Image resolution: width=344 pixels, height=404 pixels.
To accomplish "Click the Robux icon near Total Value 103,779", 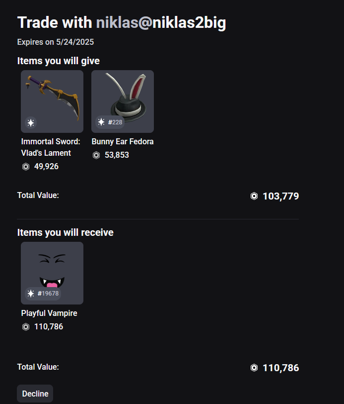I will [255, 196].
